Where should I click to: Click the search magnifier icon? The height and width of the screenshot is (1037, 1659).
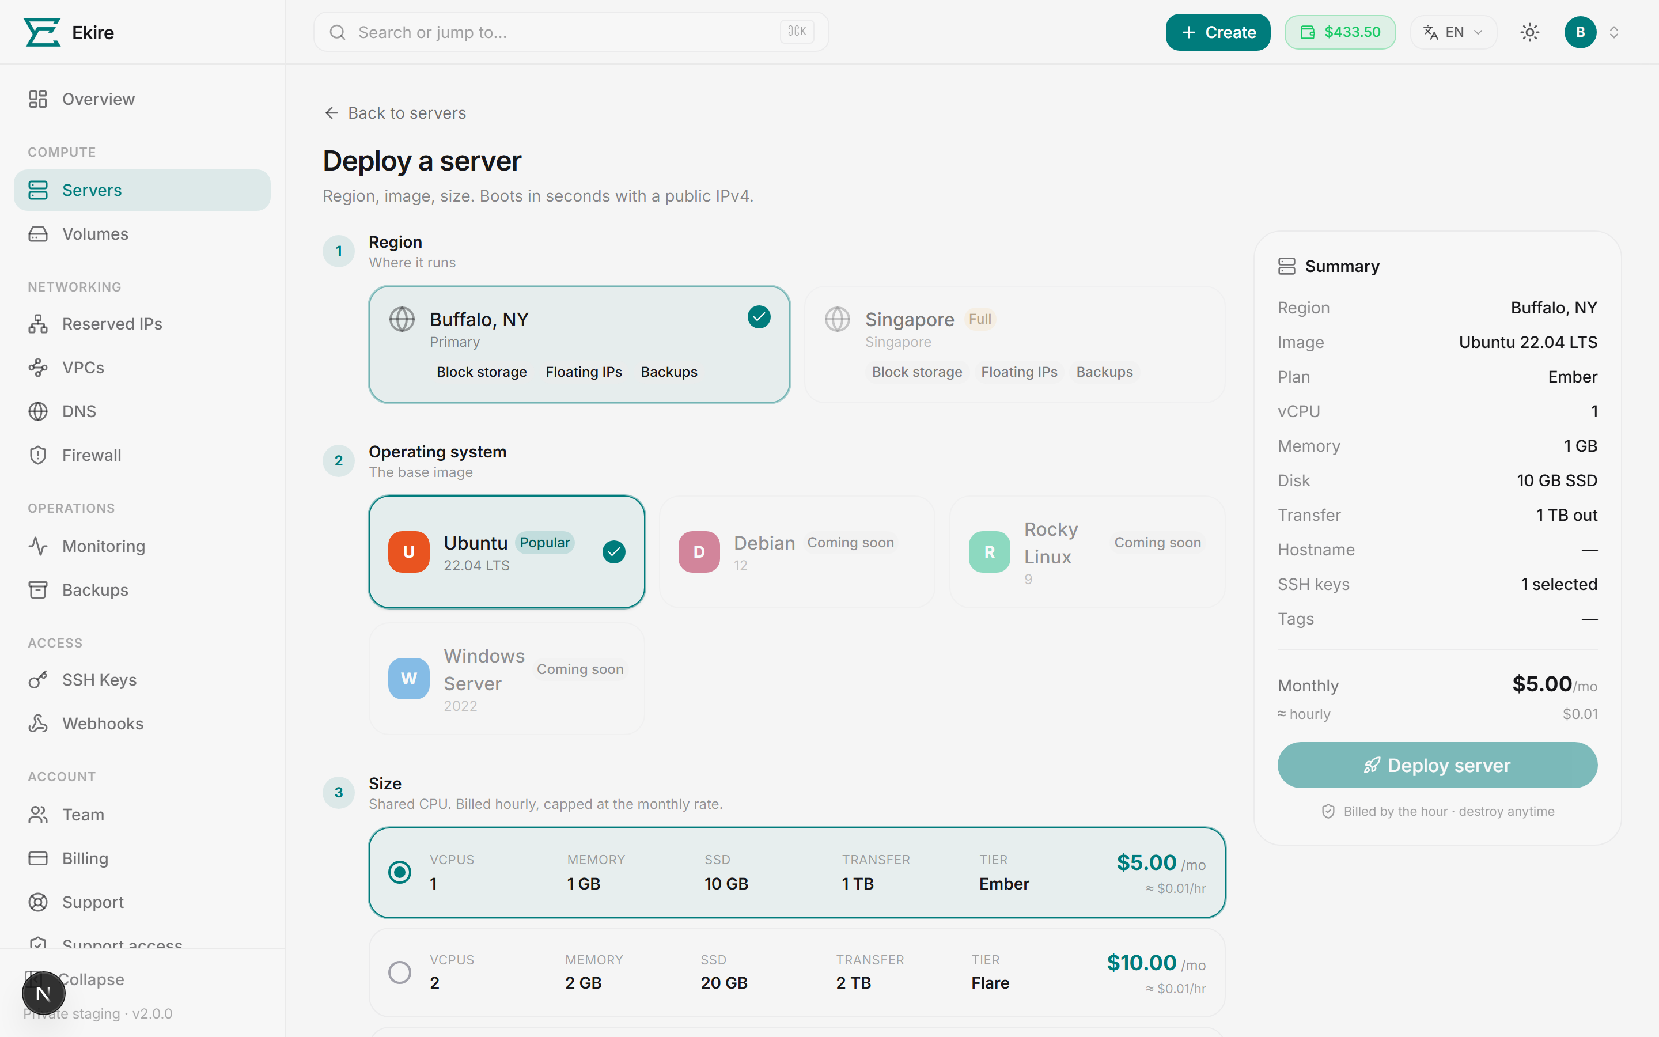point(338,32)
